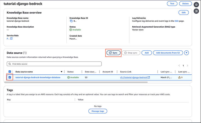Copy the Knowledge Base ID
The height and width of the screenshot is (123, 201).
pos(71,21)
